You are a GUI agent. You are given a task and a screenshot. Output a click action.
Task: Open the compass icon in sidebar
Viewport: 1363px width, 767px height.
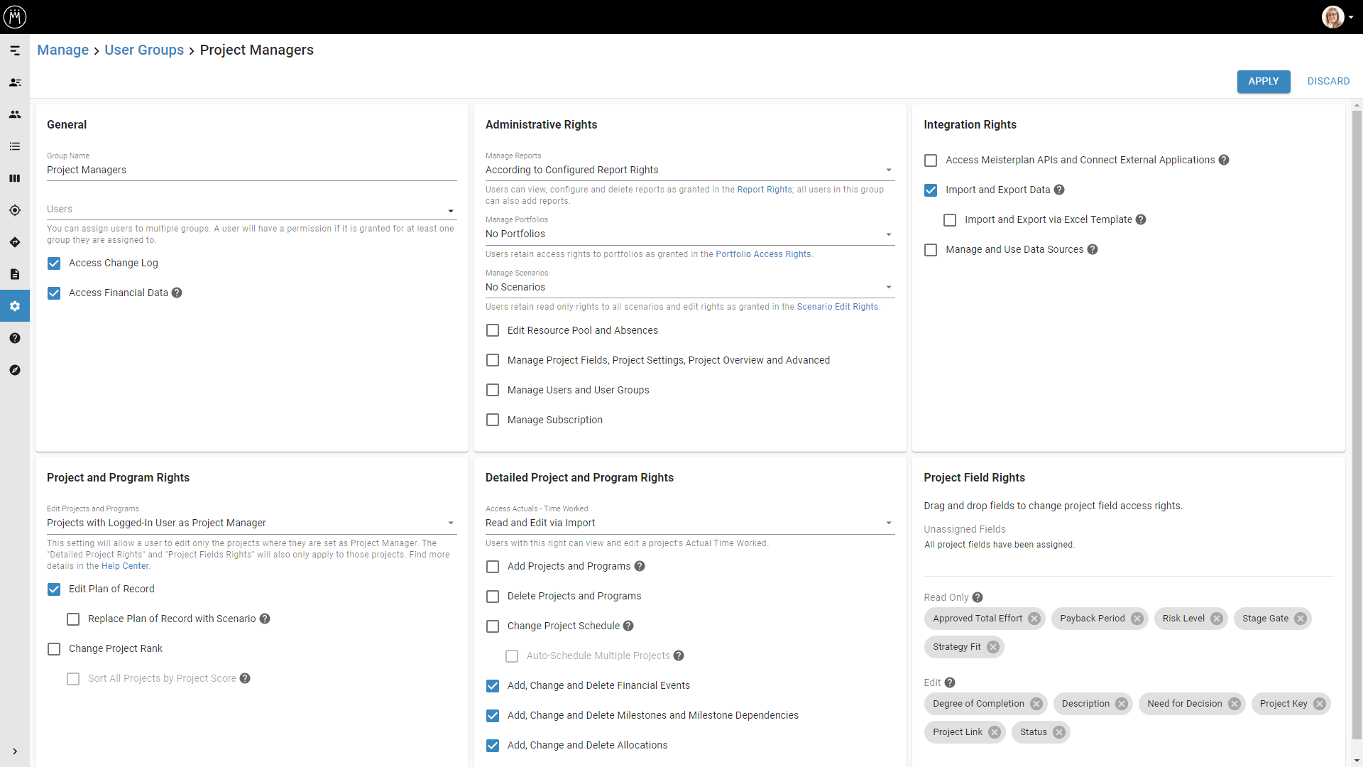tap(15, 370)
